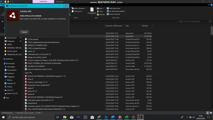The height and width of the screenshot is (120, 213).
Task: Open the Bandicam recorder taskbar icon
Action: tap(133, 117)
